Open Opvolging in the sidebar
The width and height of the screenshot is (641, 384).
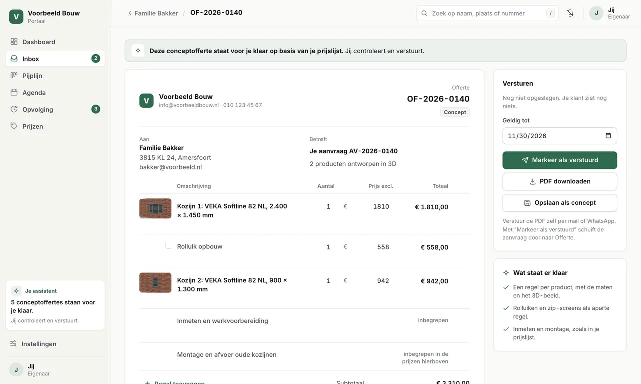(x=55, y=109)
